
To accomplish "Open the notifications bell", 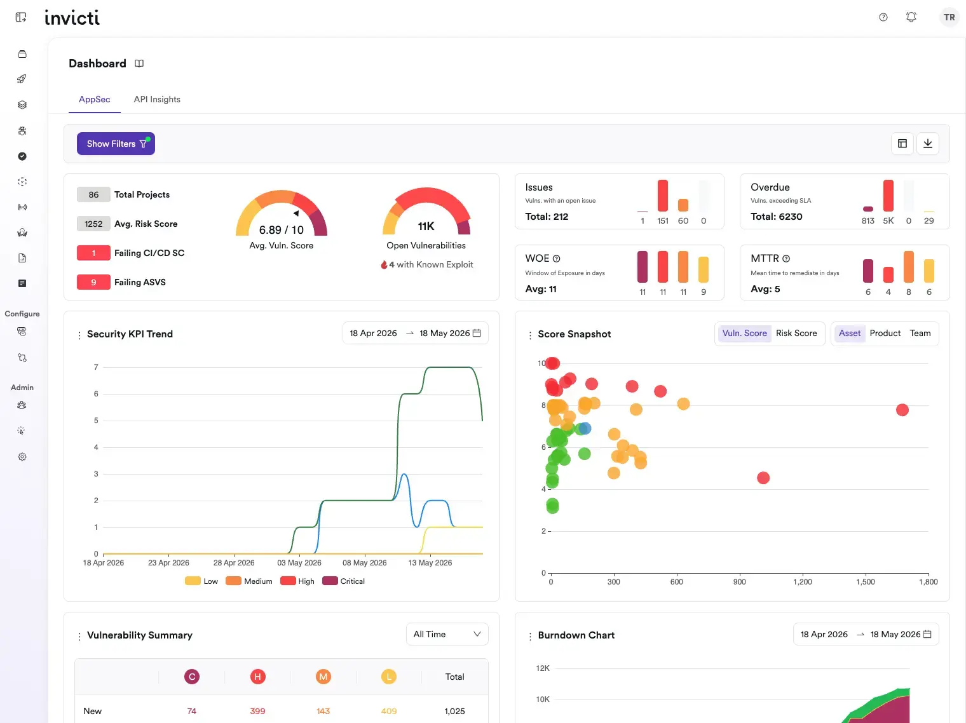I will coord(911,17).
